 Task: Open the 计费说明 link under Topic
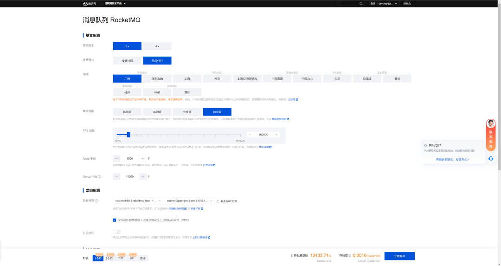(209, 165)
